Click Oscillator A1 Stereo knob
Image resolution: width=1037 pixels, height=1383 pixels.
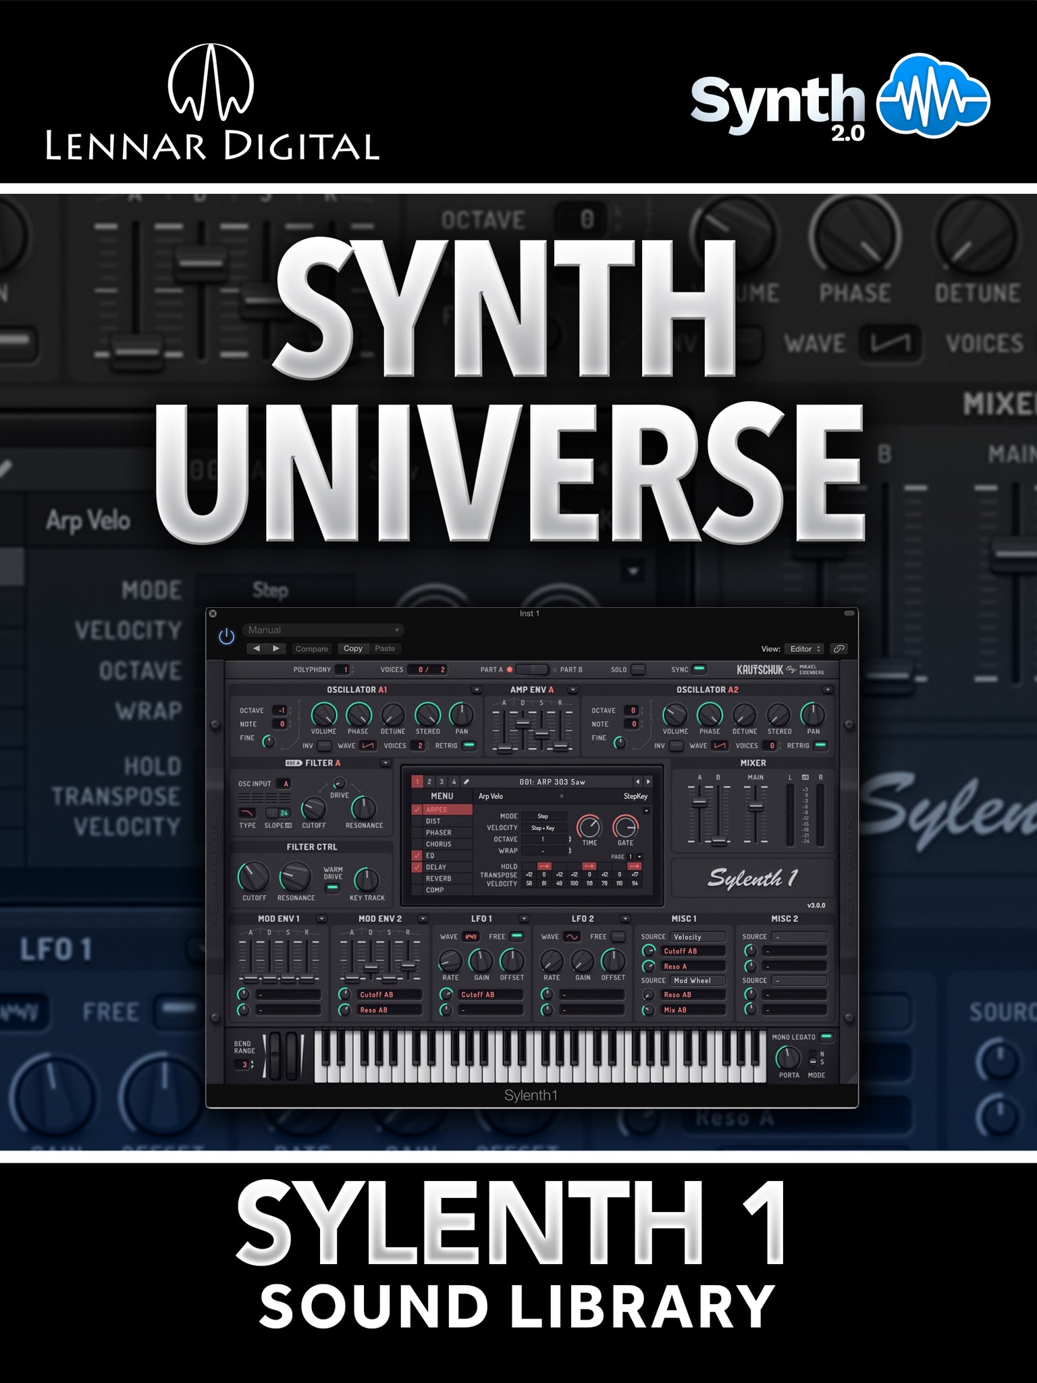click(427, 714)
